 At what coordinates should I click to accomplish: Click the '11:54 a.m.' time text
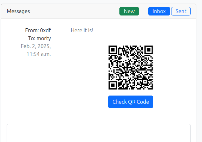tap(38, 54)
